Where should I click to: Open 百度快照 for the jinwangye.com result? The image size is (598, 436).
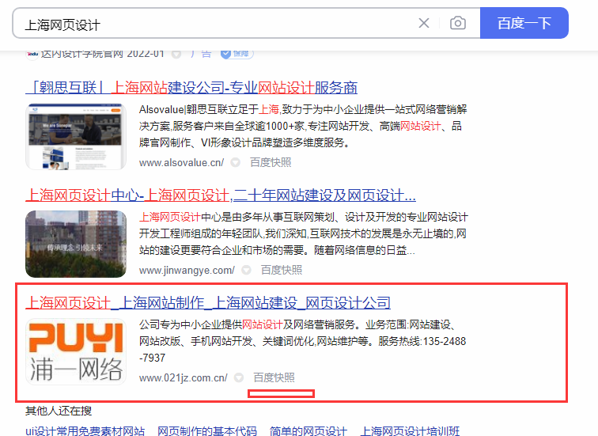[x=282, y=270]
